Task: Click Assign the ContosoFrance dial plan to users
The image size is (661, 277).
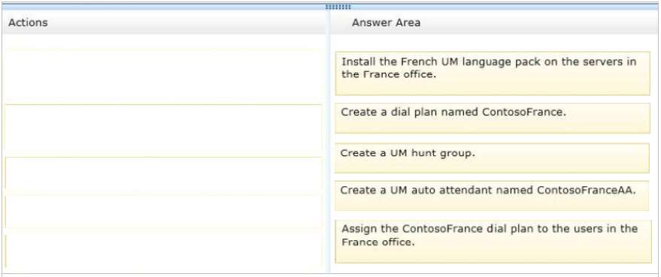Action: pos(493,242)
